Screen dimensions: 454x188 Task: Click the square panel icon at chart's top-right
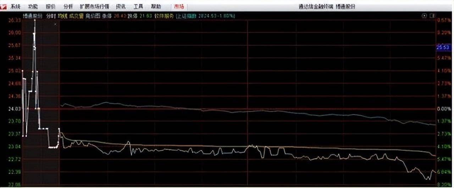[x=432, y=16]
